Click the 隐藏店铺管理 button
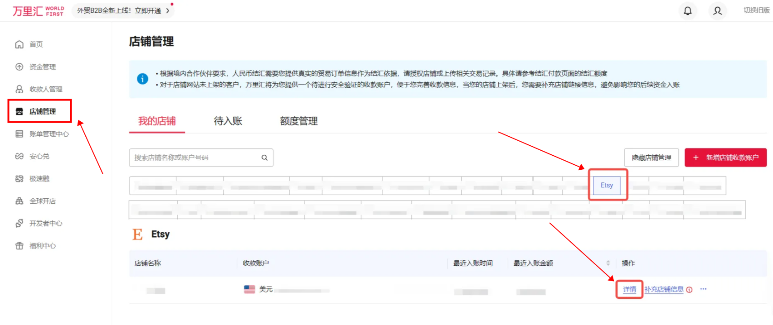This screenshot has height=325, width=773. click(x=651, y=158)
